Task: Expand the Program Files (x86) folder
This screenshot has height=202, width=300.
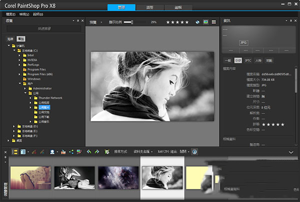Action: pyautogui.click(x=19, y=74)
